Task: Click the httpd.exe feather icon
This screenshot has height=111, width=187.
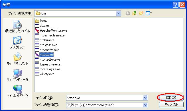Action: tap(37, 55)
